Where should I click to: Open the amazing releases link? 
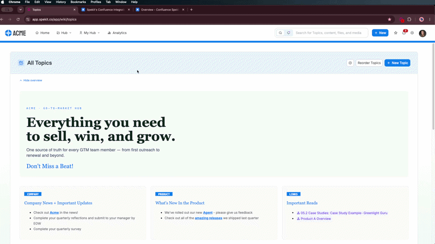(208, 218)
